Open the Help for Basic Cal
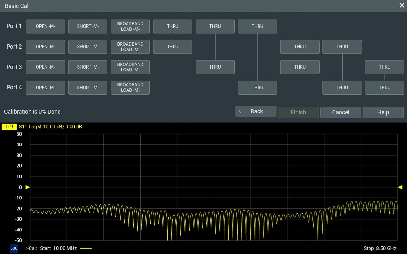The height and width of the screenshot is (254, 407). (x=383, y=112)
